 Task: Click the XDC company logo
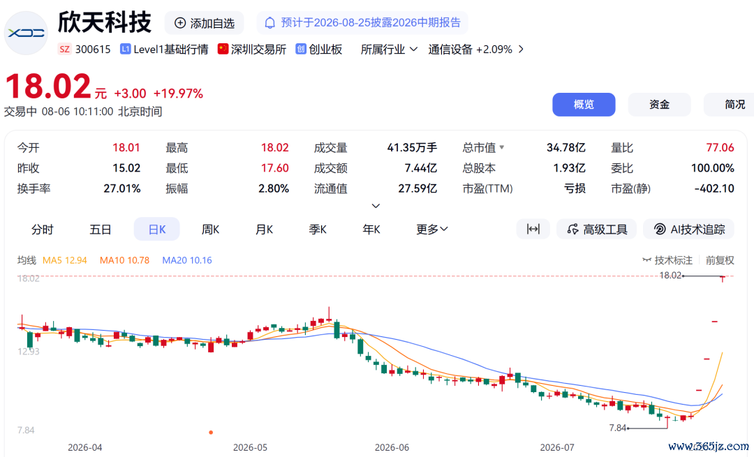click(x=26, y=33)
